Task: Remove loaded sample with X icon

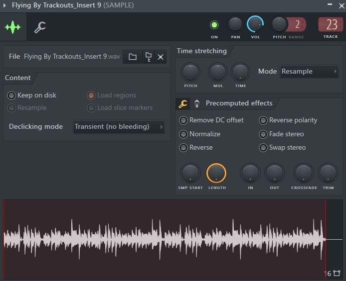Action: pos(161,57)
